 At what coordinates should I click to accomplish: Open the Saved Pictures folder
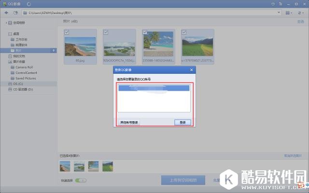(x=26, y=78)
